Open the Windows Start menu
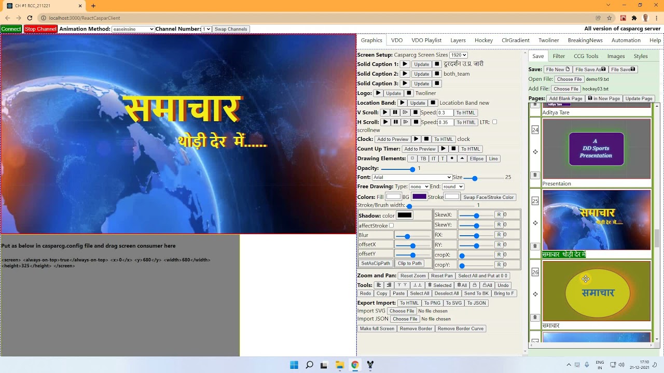The width and height of the screenshot is (664, 373). coord(294,365)
